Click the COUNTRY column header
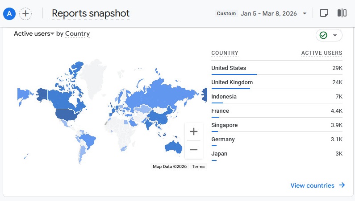Image resolution: width=355 pixels, height=201 pixels. coord(225,53)
